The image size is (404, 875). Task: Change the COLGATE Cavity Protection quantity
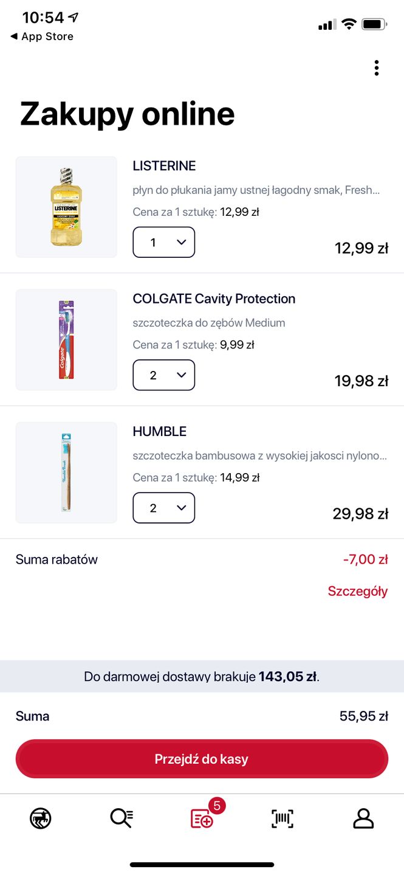[x=164, y=375]
